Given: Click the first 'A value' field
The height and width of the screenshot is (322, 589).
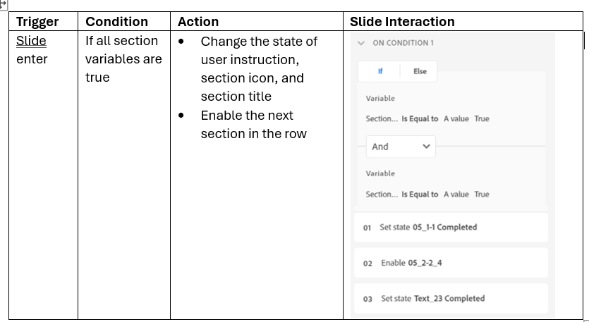Looking at the screenshot, I should (456, 119).
